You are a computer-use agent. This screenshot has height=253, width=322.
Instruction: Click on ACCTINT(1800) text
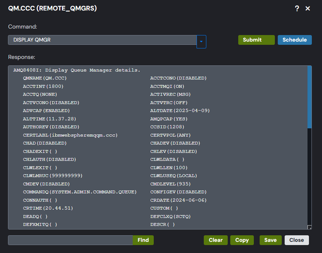tap(43, 86)
